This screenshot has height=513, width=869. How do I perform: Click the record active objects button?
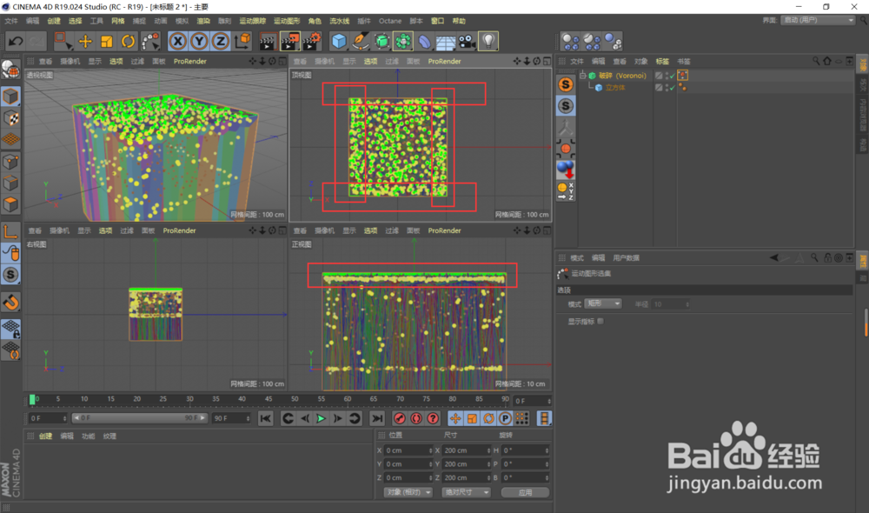[x=399, y=419]
